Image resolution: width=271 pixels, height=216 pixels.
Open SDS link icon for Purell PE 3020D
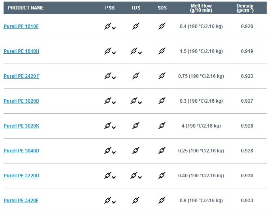[162, 101]
